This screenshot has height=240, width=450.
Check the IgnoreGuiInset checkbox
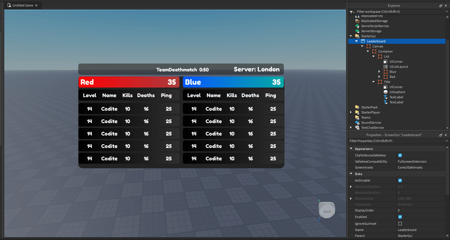tap(400, 224)
